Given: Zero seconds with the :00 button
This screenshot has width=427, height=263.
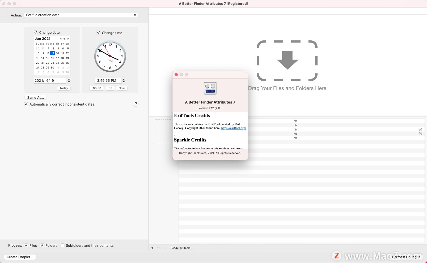Looking at the screenshot, I should point(110,88).
